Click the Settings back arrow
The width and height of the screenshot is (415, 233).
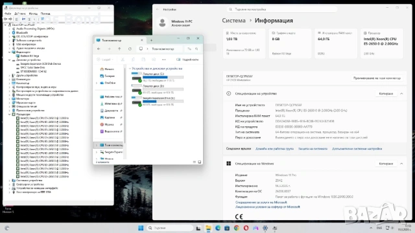(158, 9)
